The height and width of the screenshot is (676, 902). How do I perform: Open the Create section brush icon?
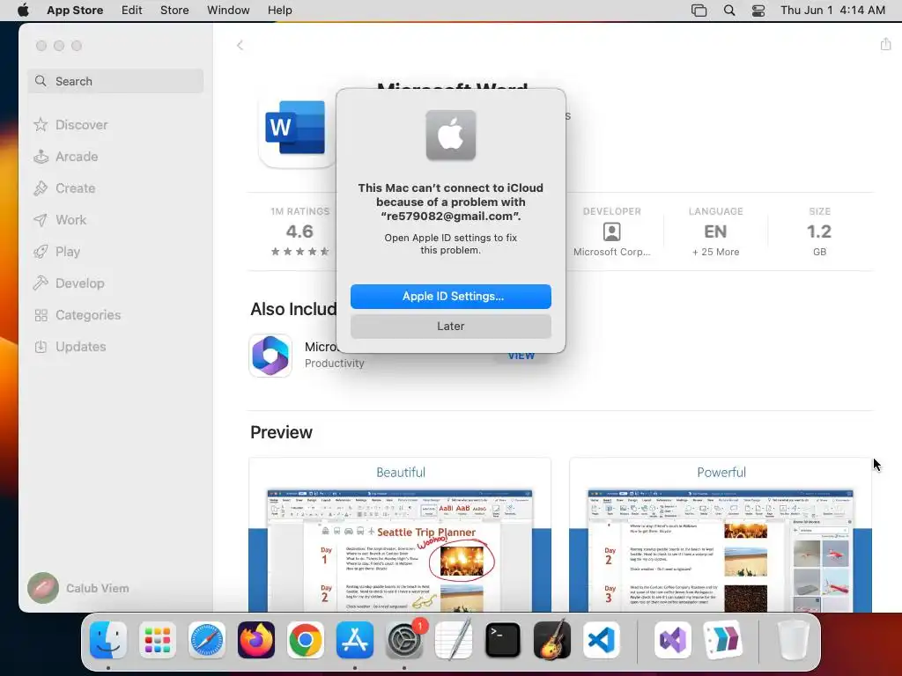click(x=41, y=188)
